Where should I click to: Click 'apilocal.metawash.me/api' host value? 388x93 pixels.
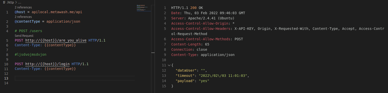tap(57, 12)
